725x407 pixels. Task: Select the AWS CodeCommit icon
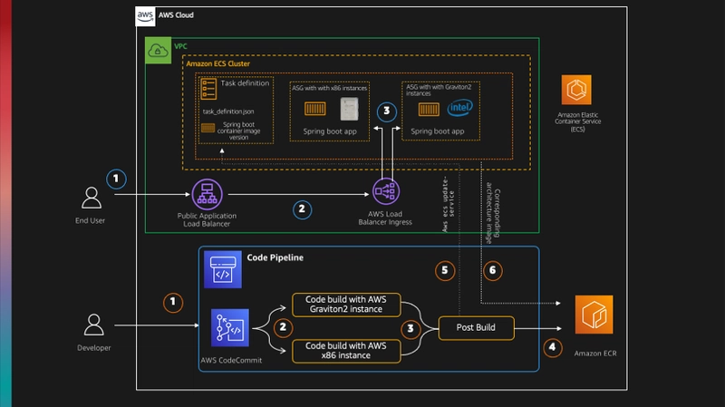point(230,328)
